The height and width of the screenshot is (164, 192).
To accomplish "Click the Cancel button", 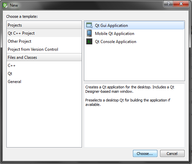I will pos(172,154).
